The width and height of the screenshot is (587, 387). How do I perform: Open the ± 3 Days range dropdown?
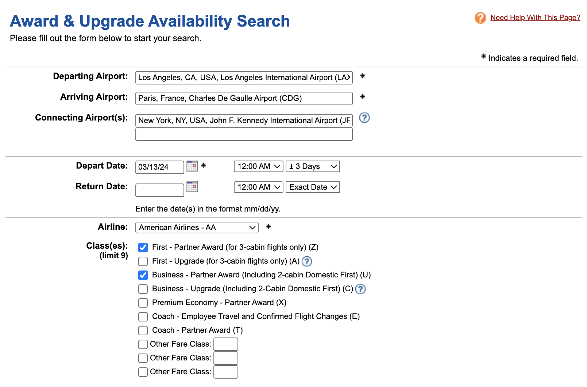[x=313, y=166]
